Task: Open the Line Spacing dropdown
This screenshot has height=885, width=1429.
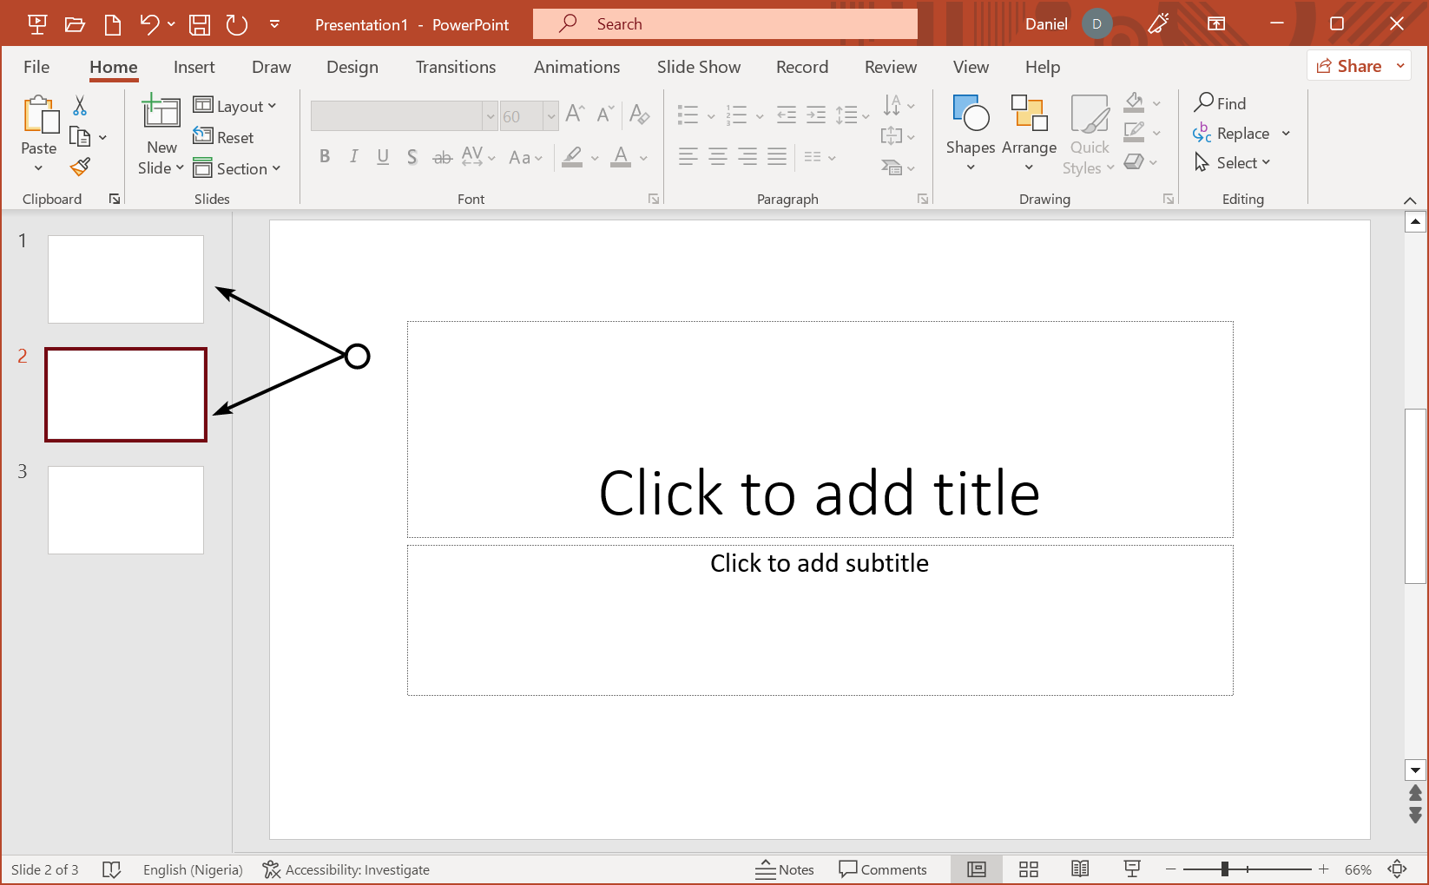Action: point(852,115)
